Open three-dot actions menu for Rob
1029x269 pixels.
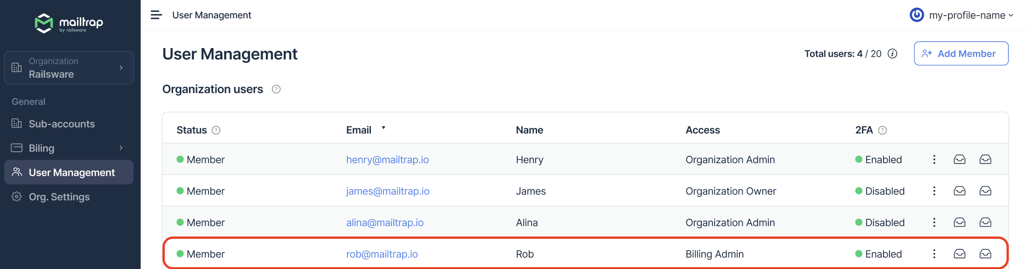tap(934, 254)
